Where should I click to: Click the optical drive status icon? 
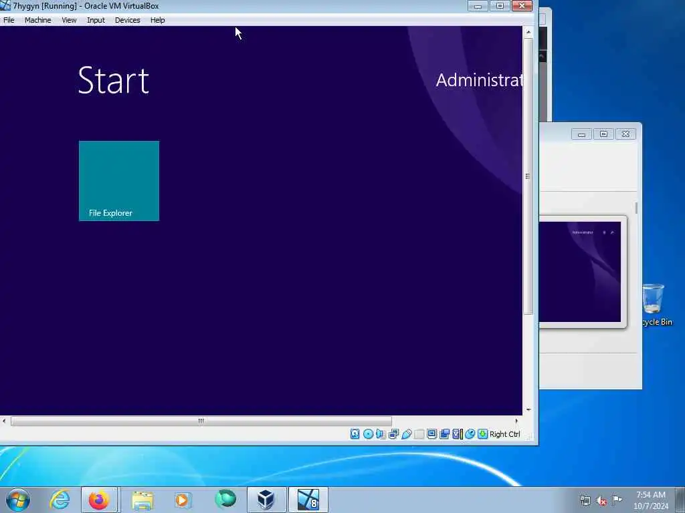tap(368, 434)
